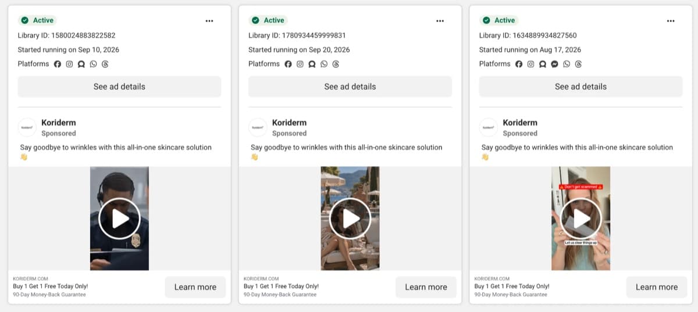Click the Instagram platform icon on the Sep 10 ad

(x=69, y=64)
